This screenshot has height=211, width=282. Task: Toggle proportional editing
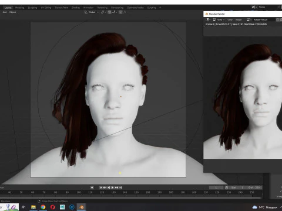click(120, 12)
